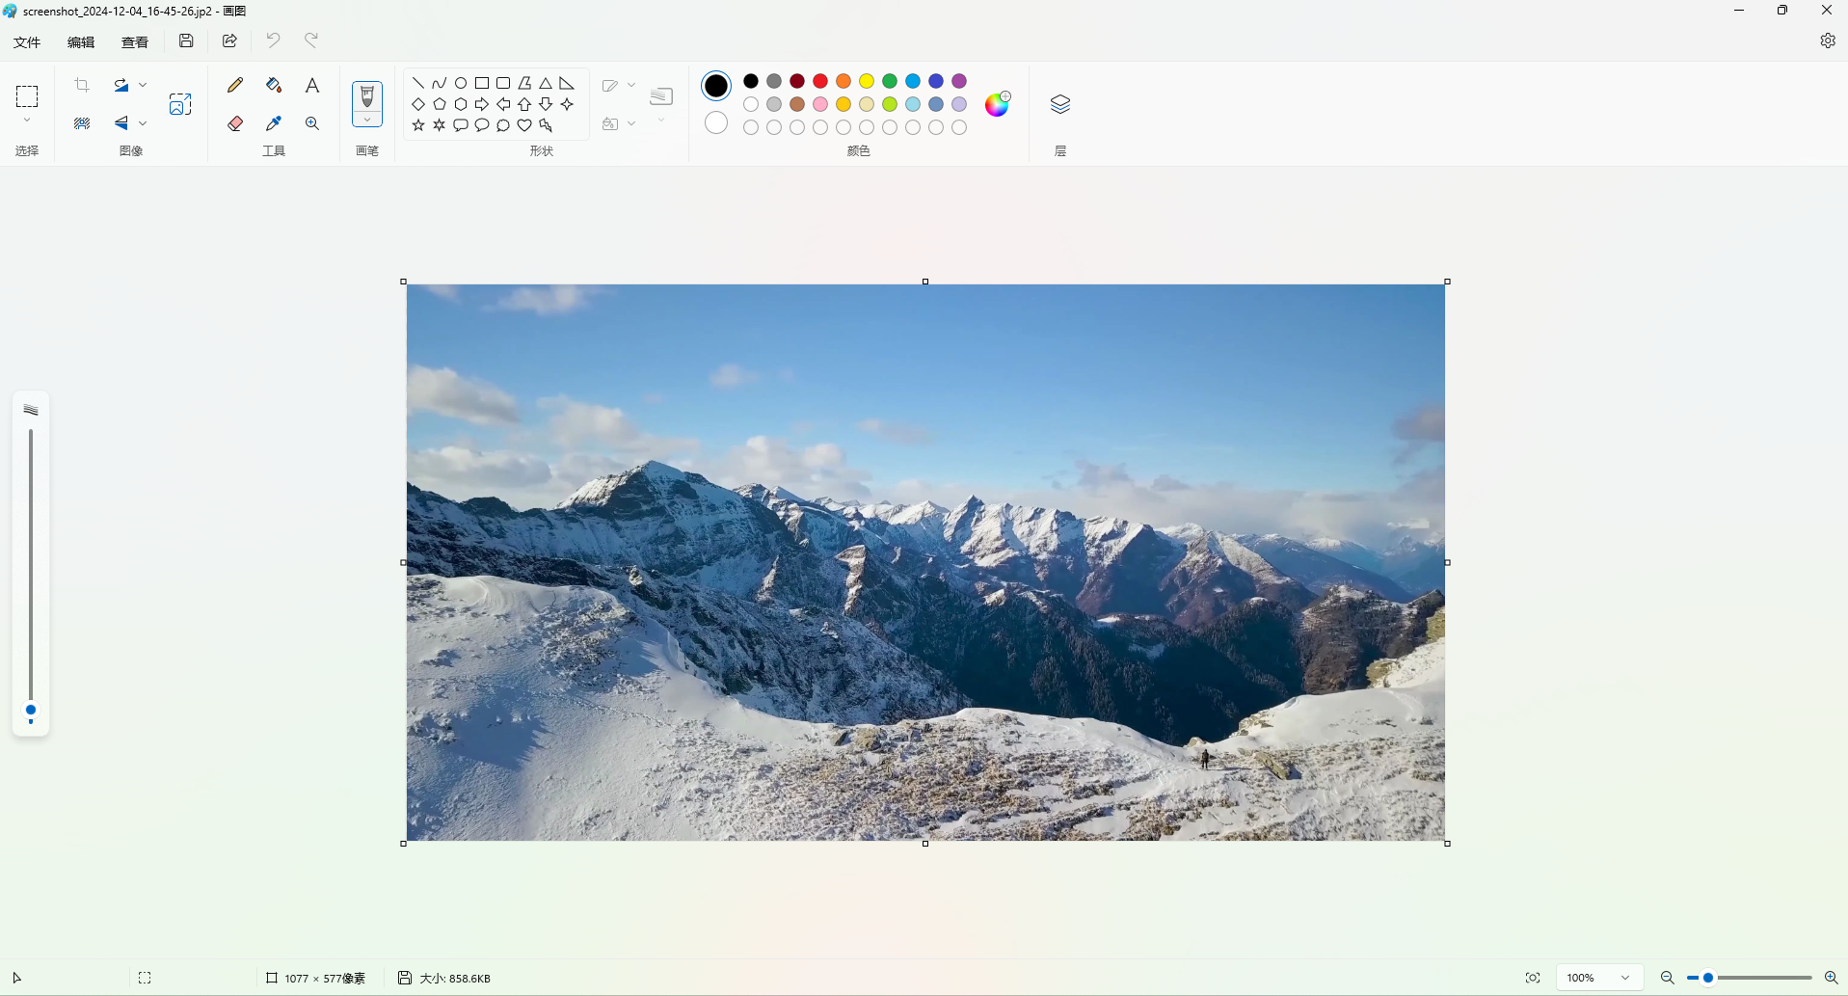The width and height of the screenshot is (1848, 996).
Task: Select the rectangular selection tool
Action: [x=27, y=95]
